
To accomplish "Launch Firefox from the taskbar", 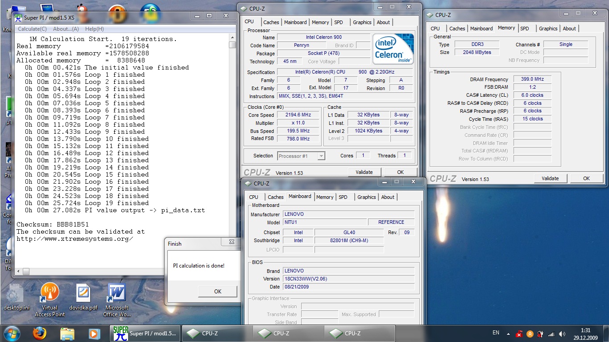I will [x=39, y=333].
